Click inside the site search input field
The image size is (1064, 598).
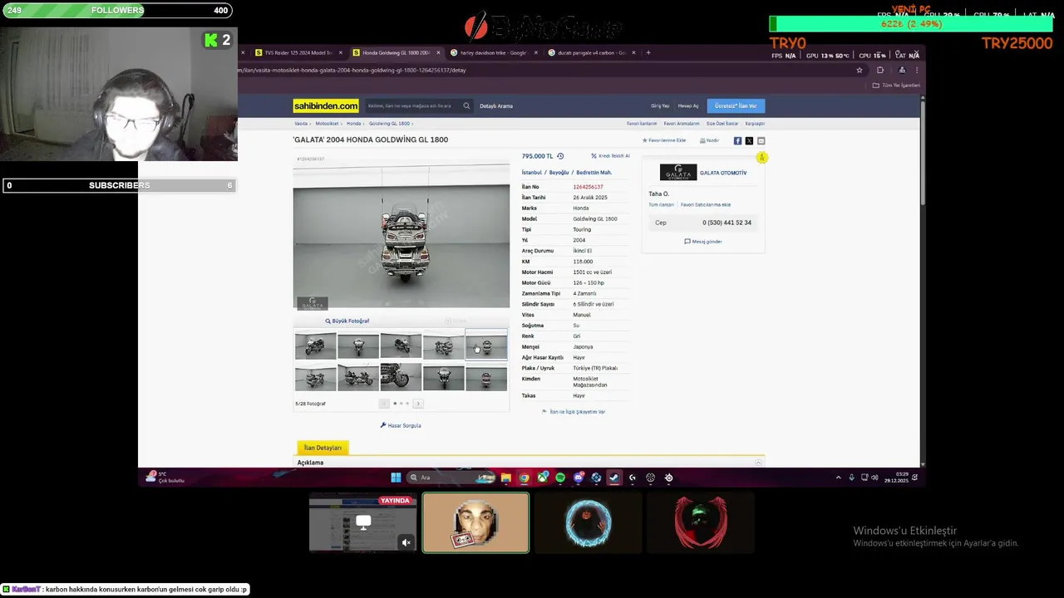tap(412, 105)
